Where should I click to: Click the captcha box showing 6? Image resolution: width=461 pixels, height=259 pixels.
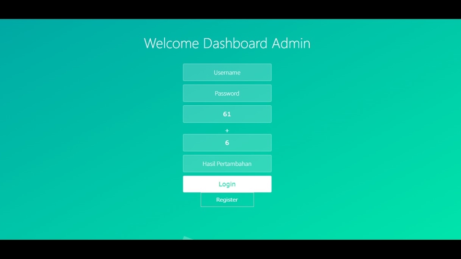pyautogui.click(x=227, y=143)
